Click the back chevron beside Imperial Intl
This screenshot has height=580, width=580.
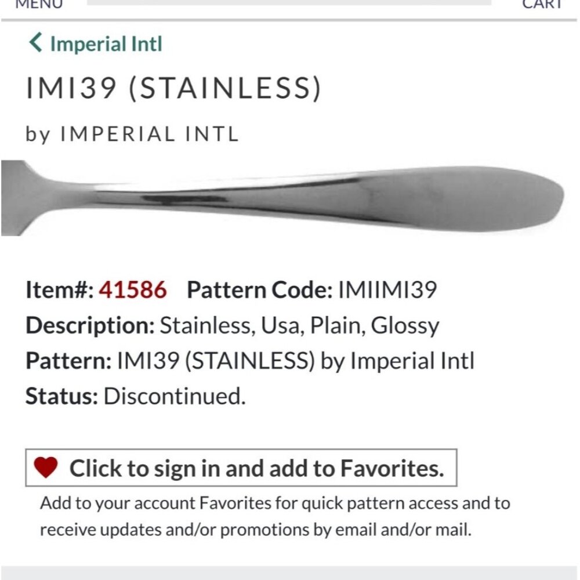[35, 42]
